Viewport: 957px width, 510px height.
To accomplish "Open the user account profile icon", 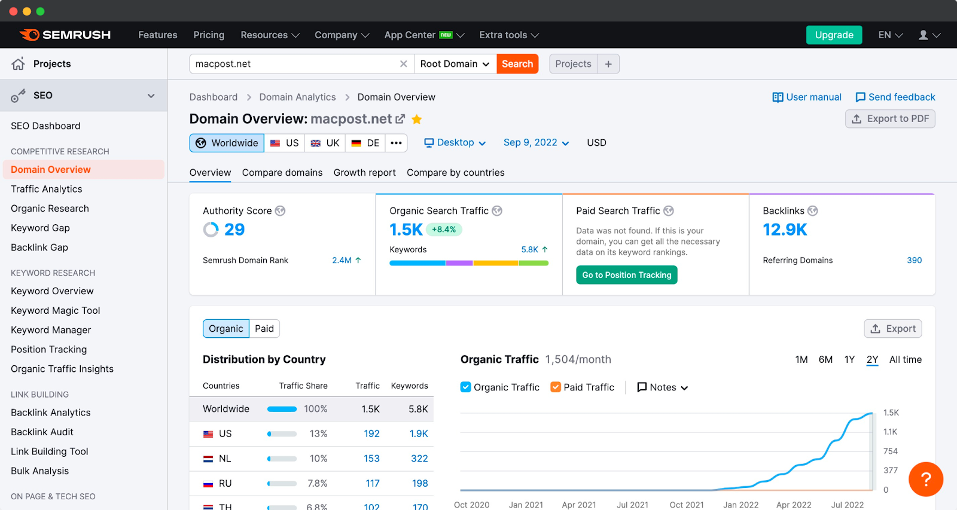I will point(924,35).
